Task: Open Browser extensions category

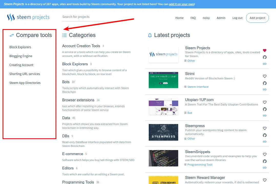Action: pos(78,100)
